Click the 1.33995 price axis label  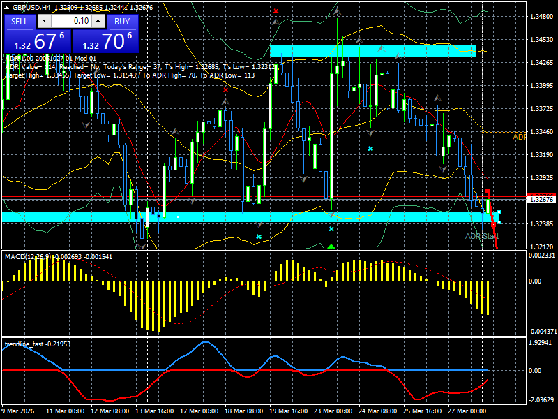(x=542, y=85)
